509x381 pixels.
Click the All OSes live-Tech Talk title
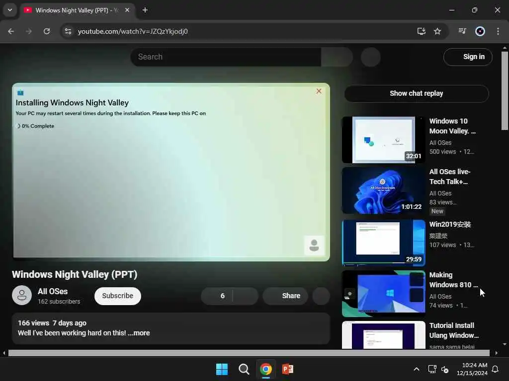450,177
